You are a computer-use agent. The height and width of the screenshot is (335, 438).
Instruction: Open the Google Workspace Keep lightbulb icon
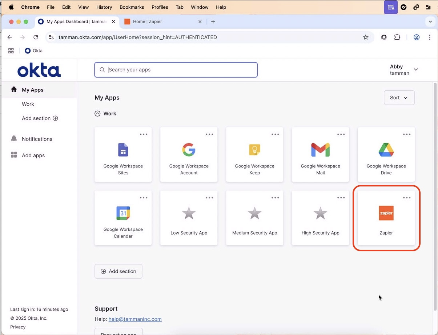pos(254,150)
